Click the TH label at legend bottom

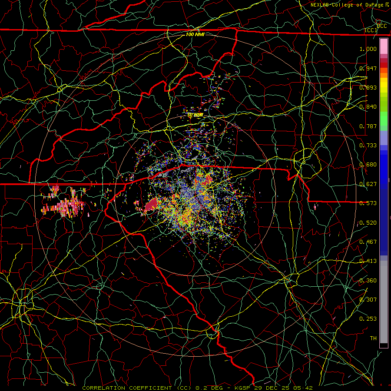[x=373, y=338]
